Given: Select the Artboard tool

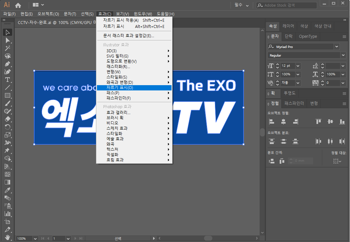Looking at the screenshot, I should tap(7, 222).
